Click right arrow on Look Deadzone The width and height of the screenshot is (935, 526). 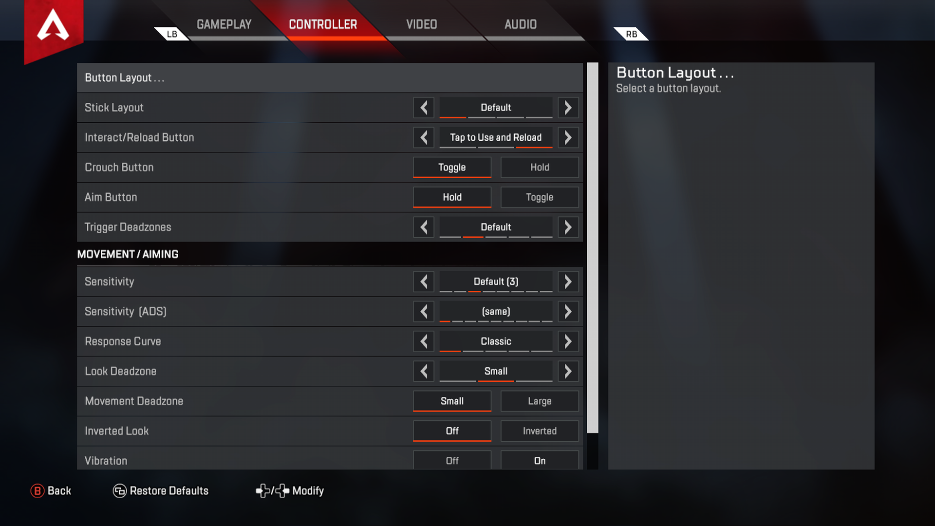[568, 371]
